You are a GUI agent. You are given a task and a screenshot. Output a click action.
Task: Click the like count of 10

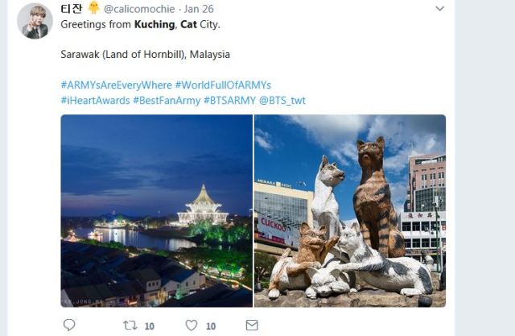pos(211,326)
